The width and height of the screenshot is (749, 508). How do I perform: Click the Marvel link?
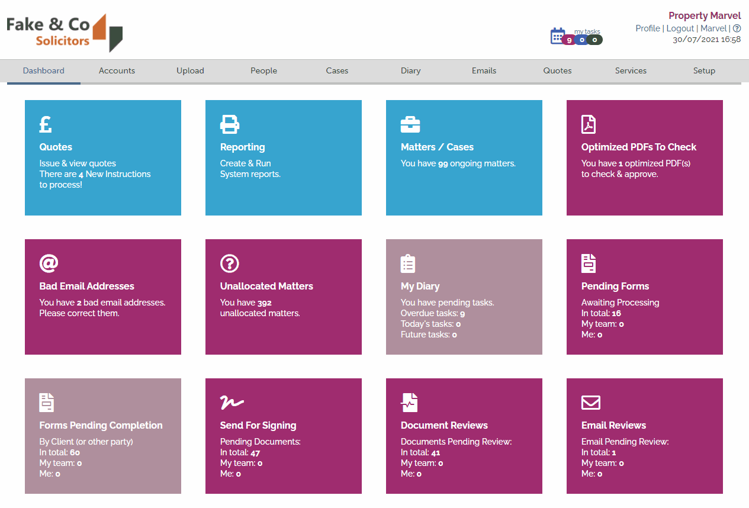pos(713,28)
